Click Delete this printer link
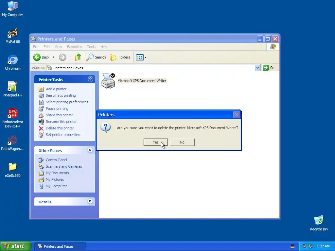335x251 pixels. 60,128
